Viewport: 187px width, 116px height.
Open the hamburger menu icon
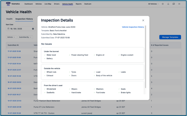click(179, 4)
